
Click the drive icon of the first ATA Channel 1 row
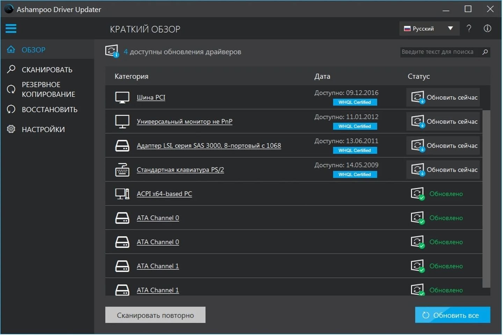coord(122,266)
